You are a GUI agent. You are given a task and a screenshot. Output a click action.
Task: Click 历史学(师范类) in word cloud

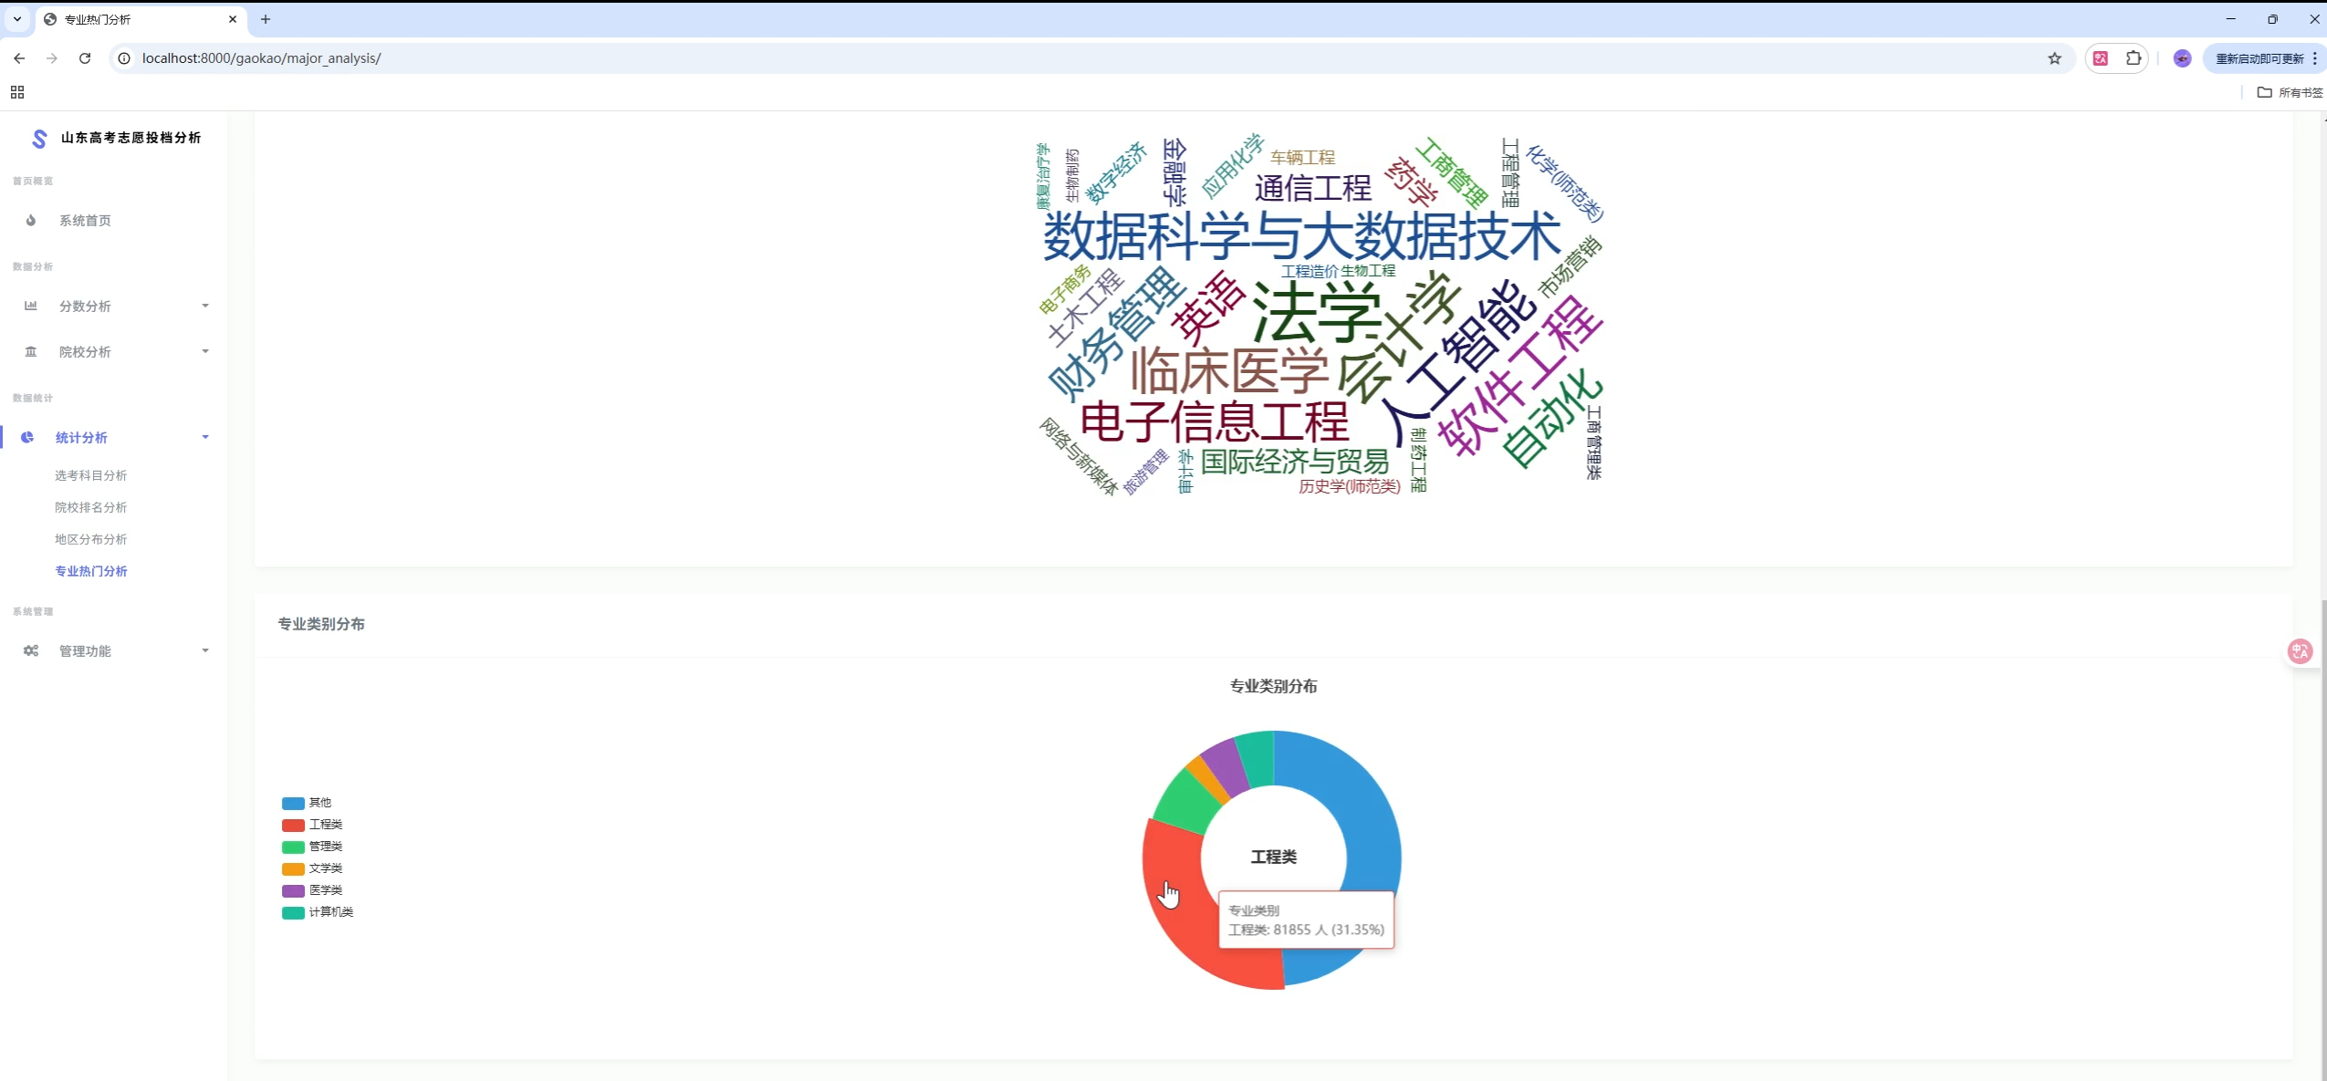coord(1349,487)
